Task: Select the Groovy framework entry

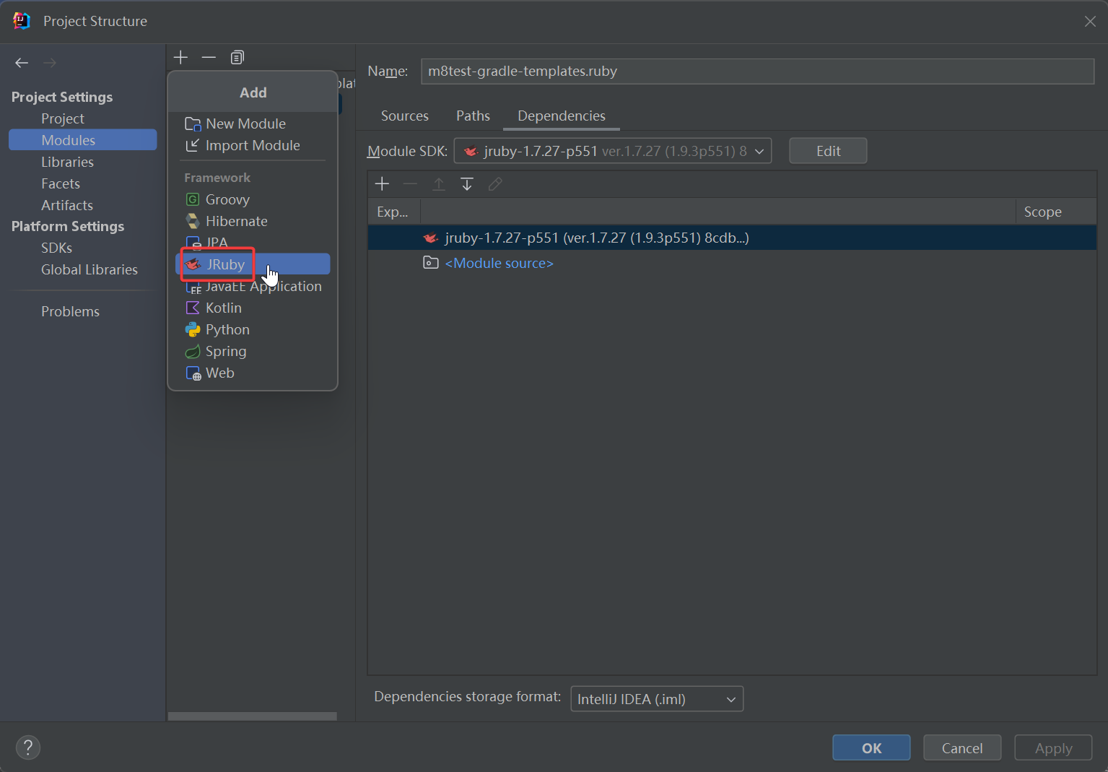Action: 227,199
